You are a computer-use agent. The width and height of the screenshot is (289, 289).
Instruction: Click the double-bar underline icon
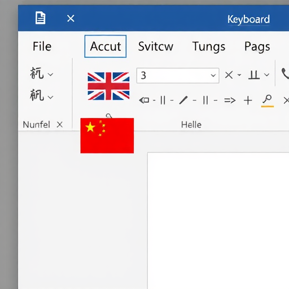click(x=254, y=75)
